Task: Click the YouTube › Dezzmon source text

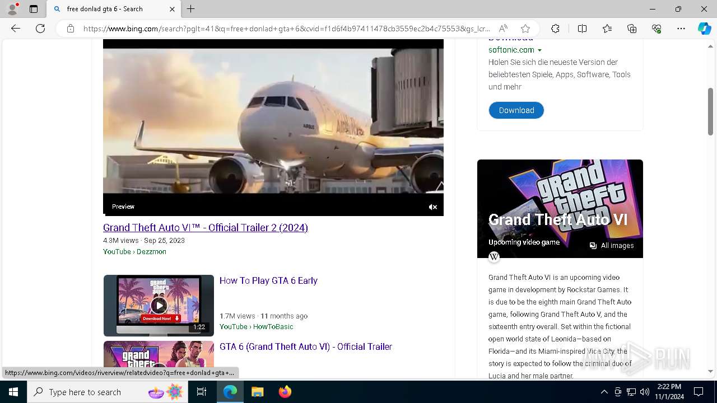Action: 134,252
